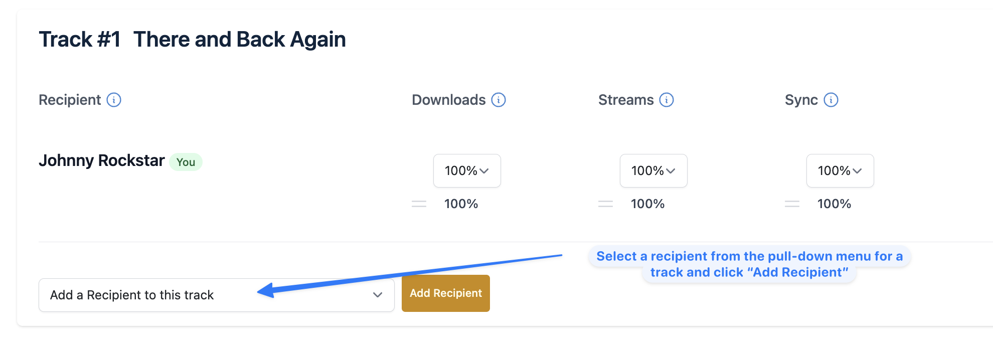
Task: Expand the Streams 100% dropdown
Action: click(653, 171)
